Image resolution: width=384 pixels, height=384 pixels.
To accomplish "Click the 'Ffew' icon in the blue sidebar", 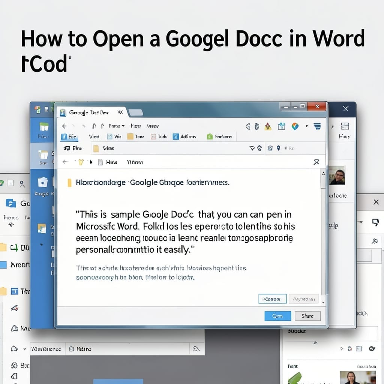I will [43, 127].
